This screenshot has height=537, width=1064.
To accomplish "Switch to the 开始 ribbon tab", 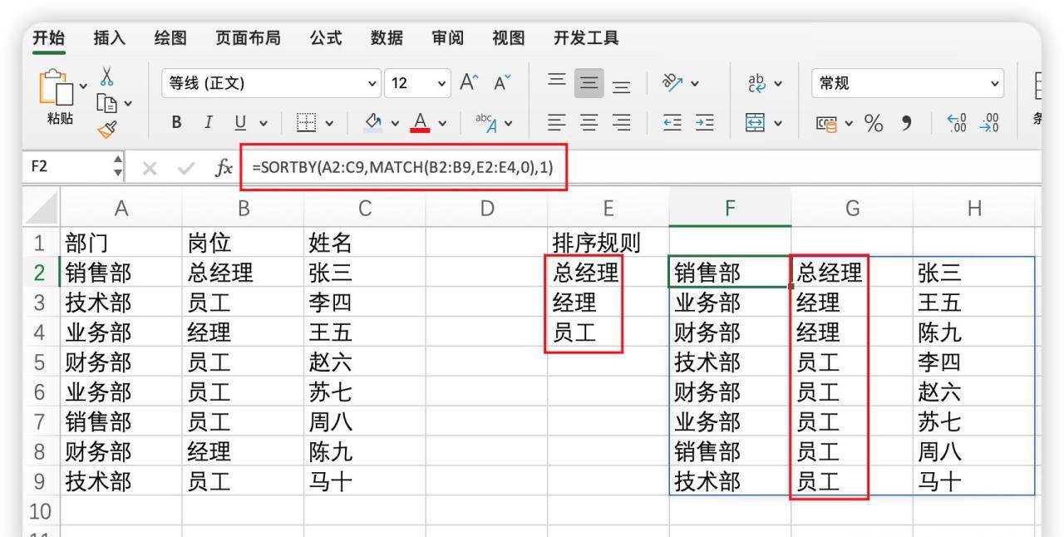I will (49, 37).
